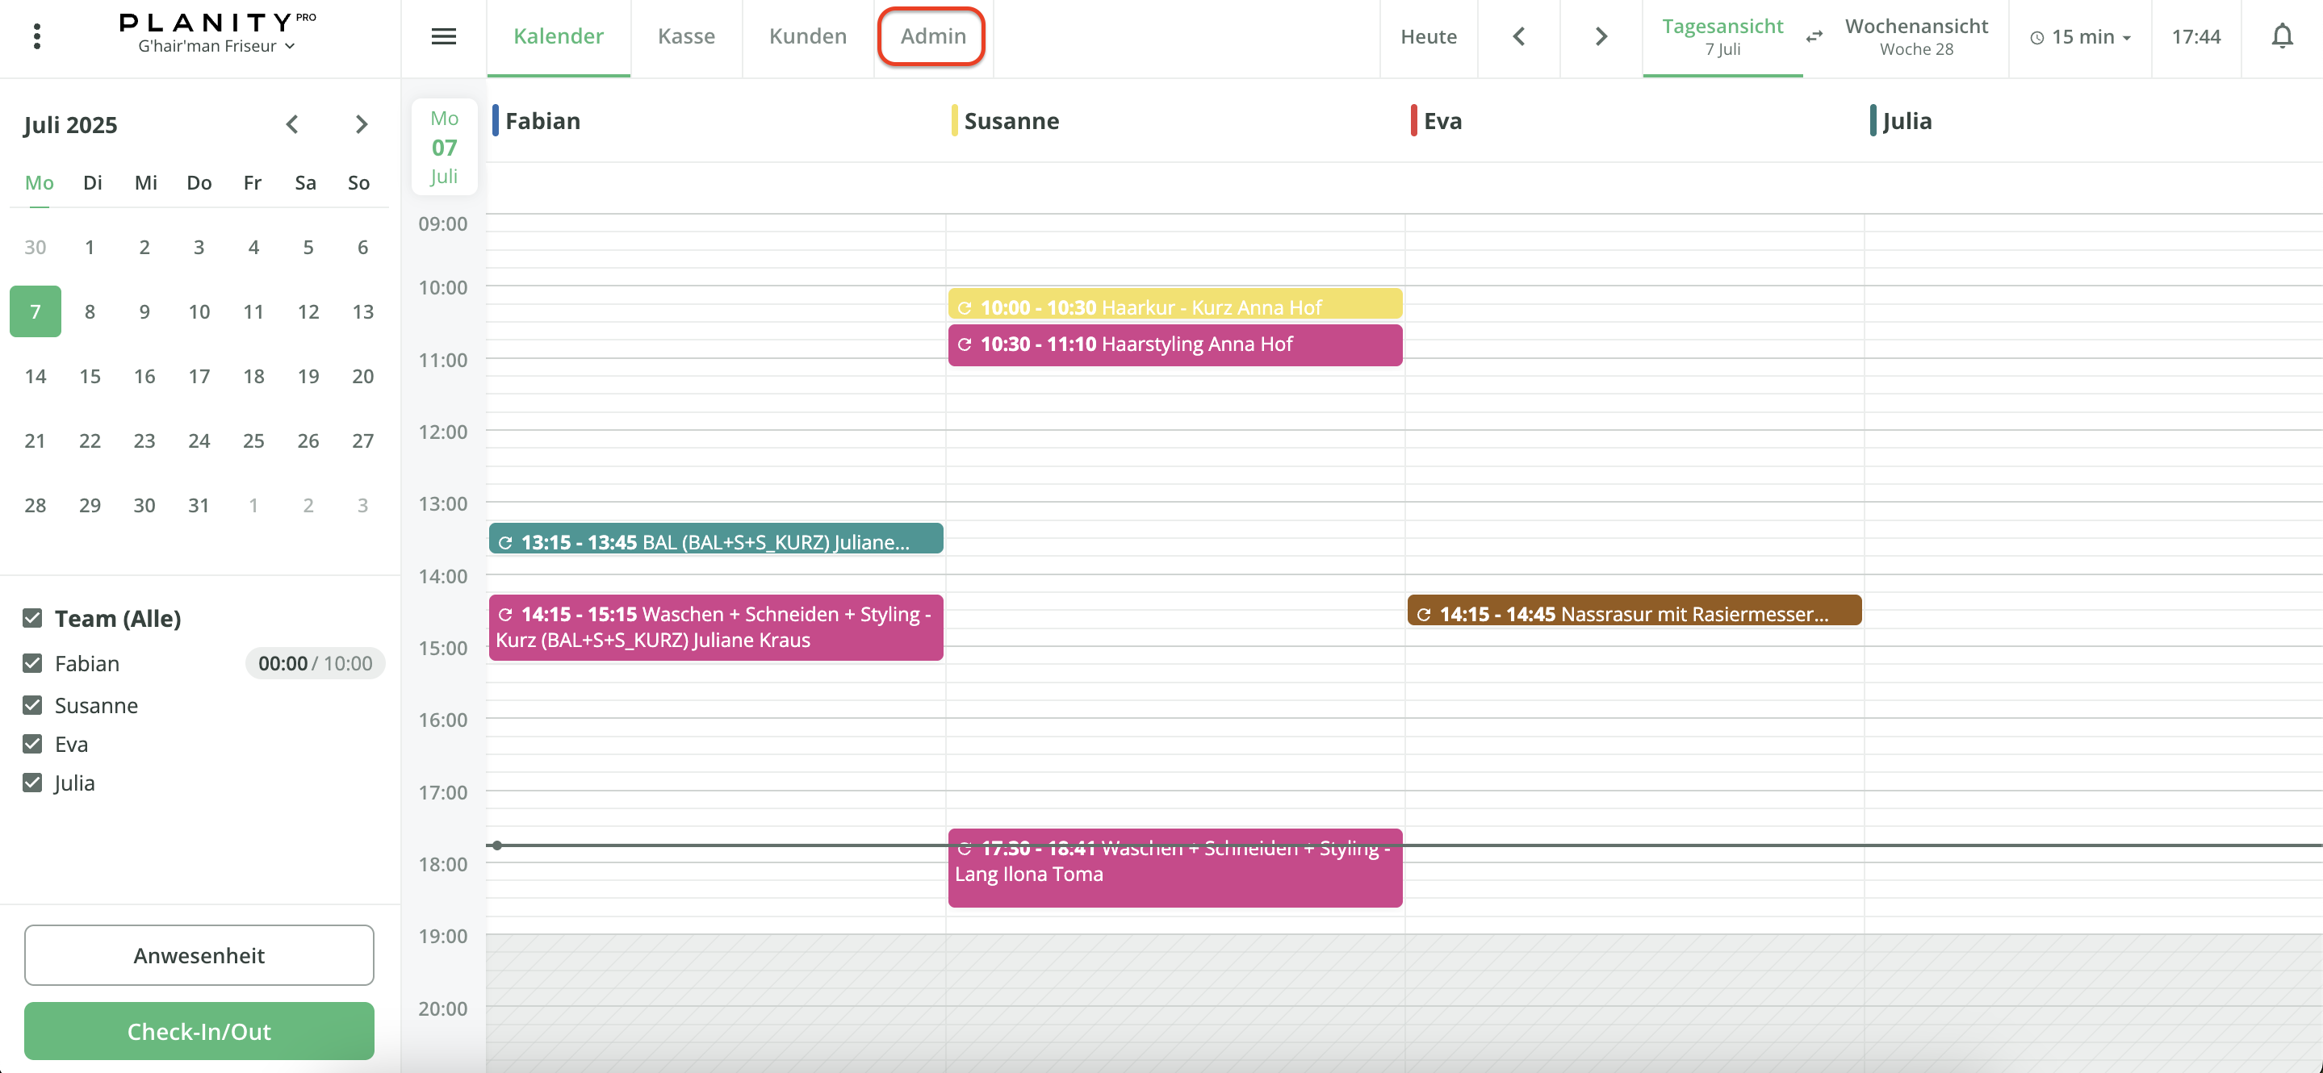Show next month in mini calendar
This screenshot has height=1073, width=2323.
(x=361, y=124)
